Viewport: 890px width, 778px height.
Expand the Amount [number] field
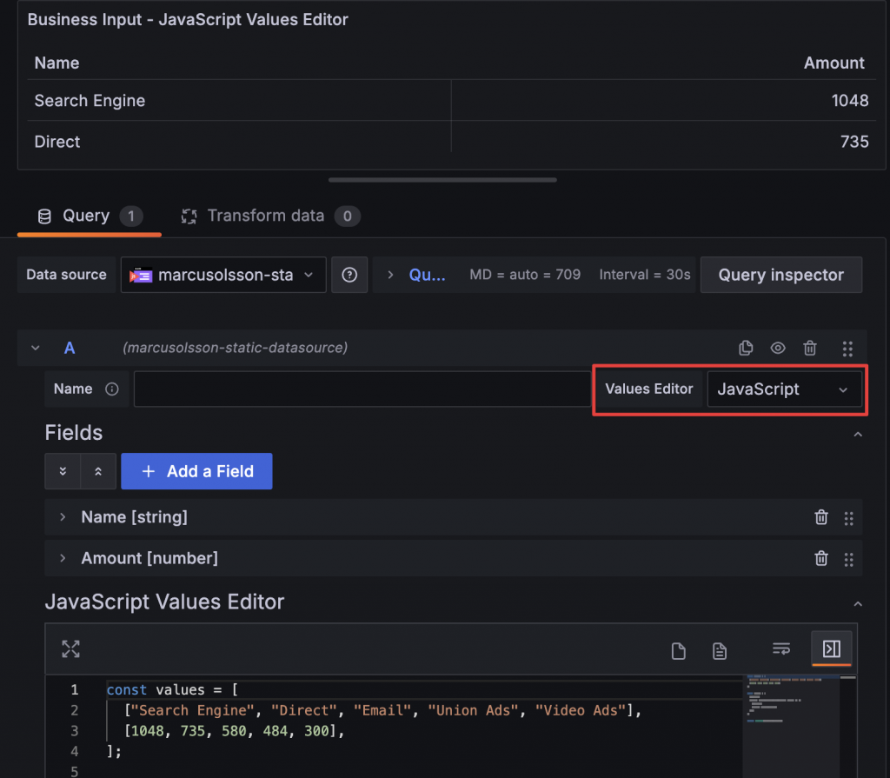(x=63, y=558)
